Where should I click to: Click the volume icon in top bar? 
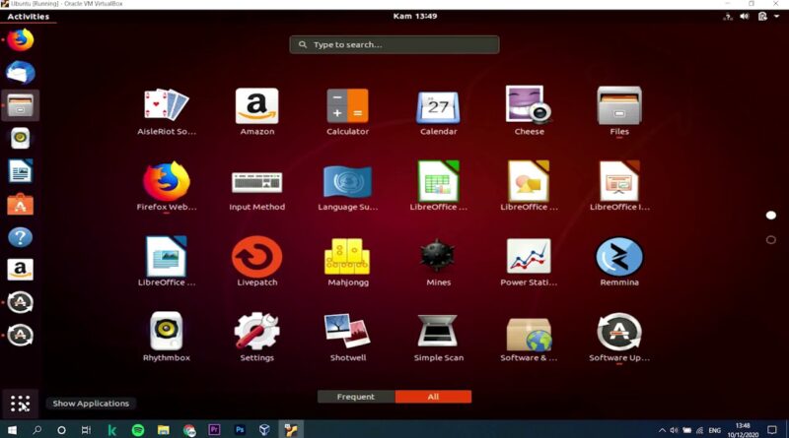point(745,17)
